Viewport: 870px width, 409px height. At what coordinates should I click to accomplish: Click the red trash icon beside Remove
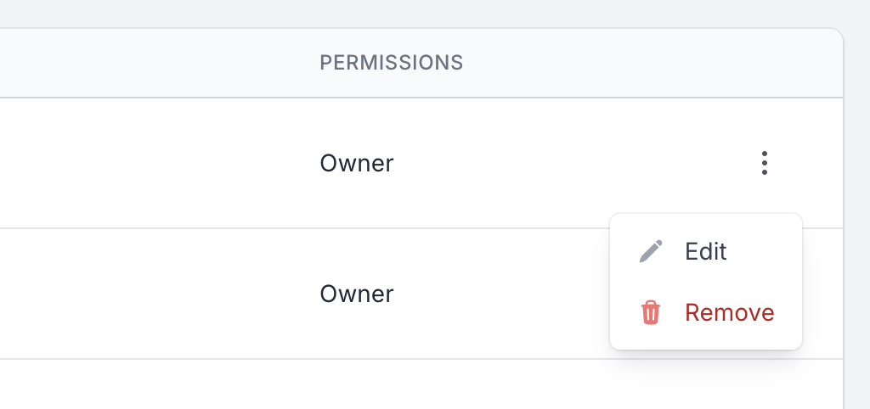click(650, 312)
